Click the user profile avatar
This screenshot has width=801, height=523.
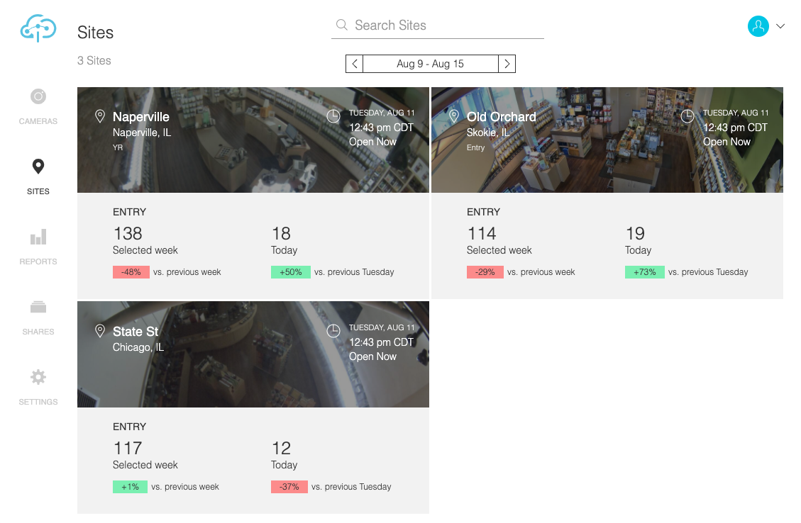(x=758, y=26)
